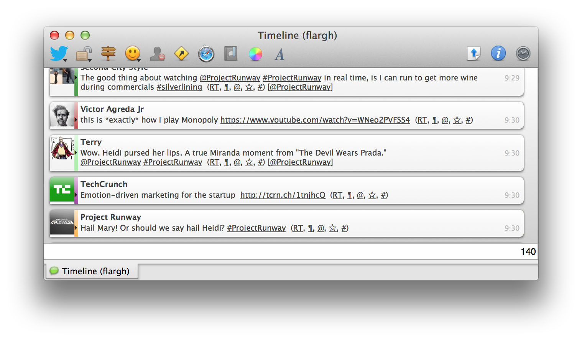The width and height of the screenshot is (582, 341).
Task: Click the block user silhouette icon
Action: (157, 54)
